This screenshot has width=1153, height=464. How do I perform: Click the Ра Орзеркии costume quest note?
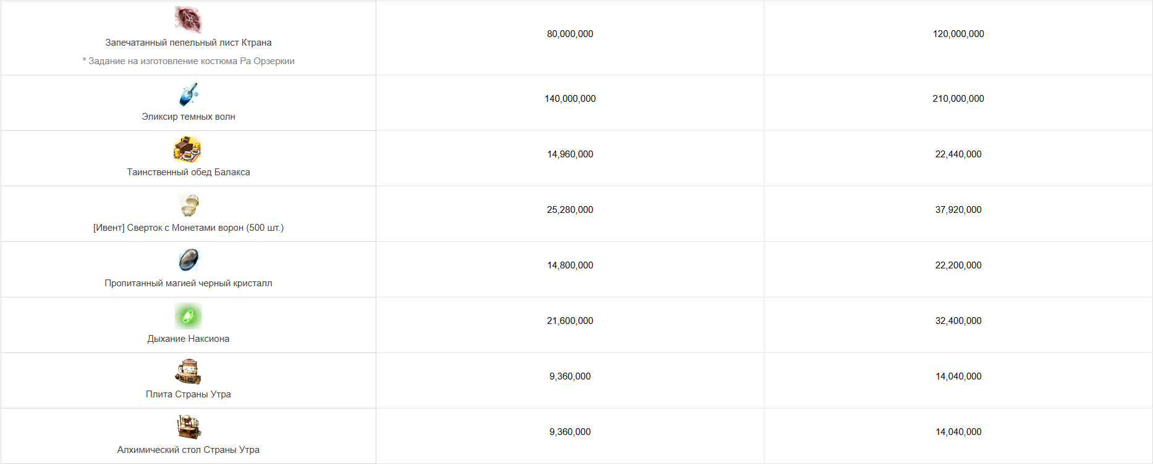coord(188,61)
